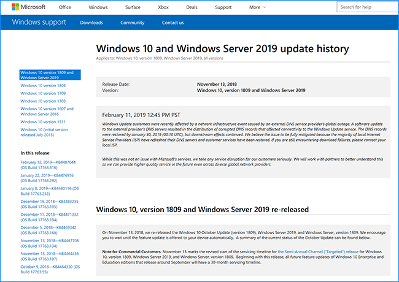Click the 'November 13, 2018' release date value
Viewport: 399px width, 282px height.
pyautogui.click(x=217, y=84)
